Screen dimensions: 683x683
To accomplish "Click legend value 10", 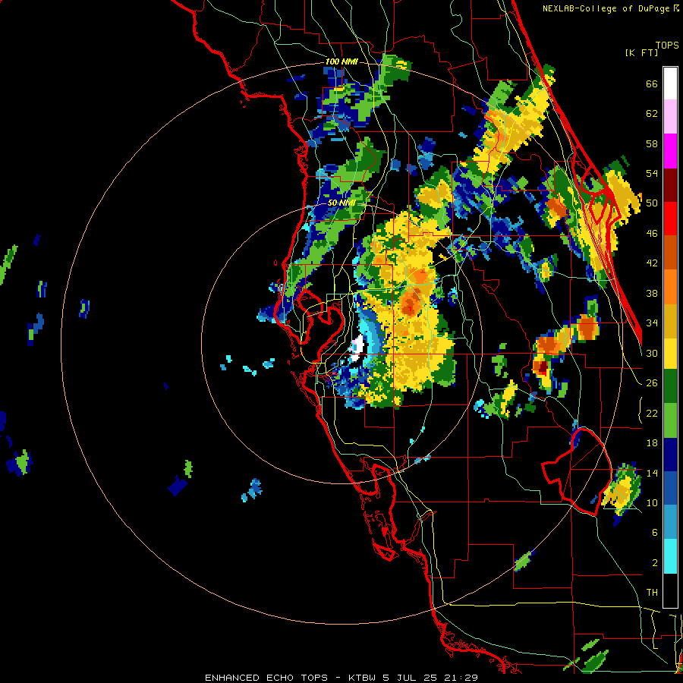I will (x=652, y=503).
